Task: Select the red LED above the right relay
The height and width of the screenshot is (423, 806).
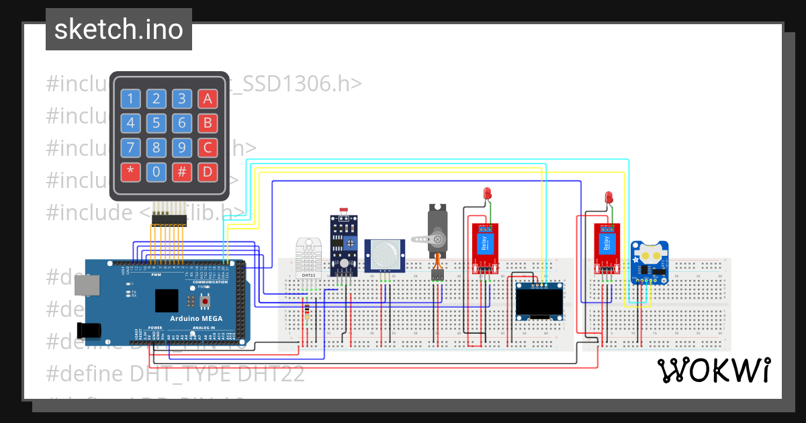Action: [609, 198]
